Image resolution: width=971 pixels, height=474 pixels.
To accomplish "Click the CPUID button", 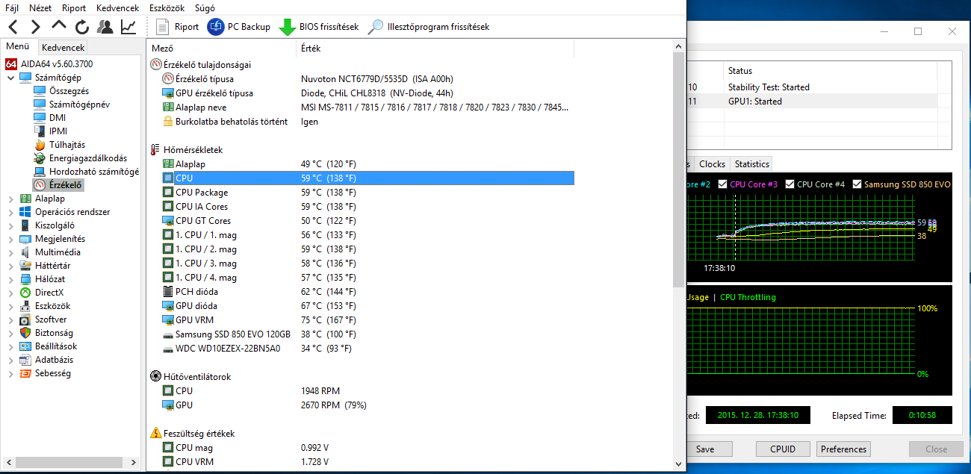I will click(x=782, y=449).
